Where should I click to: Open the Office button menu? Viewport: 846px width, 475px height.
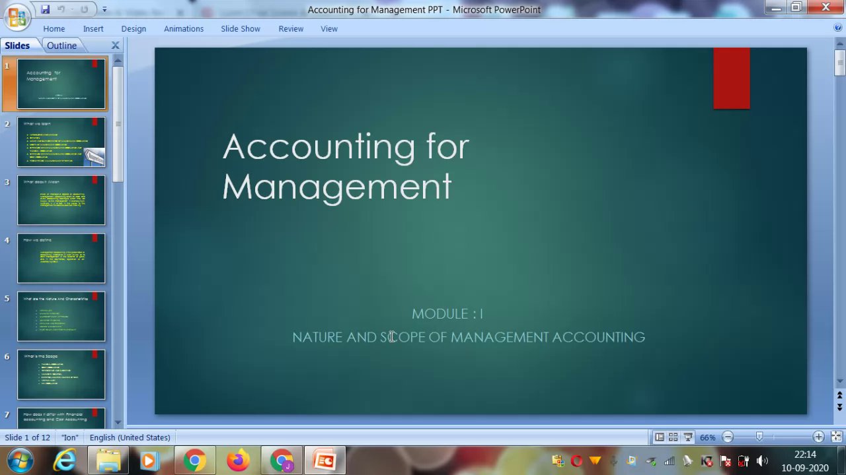point(16,16)
